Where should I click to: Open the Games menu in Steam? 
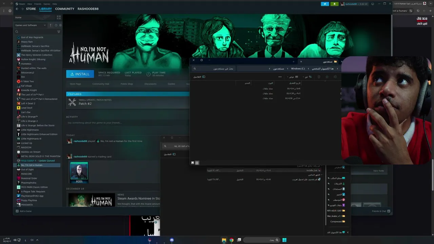tap(47, 4)
